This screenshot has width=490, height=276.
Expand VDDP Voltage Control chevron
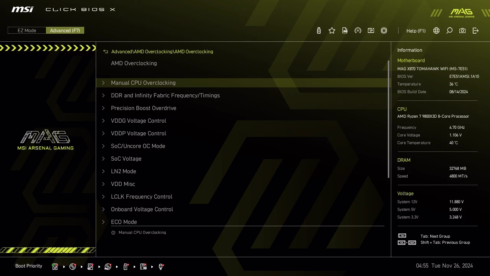(x=103, y=133)
